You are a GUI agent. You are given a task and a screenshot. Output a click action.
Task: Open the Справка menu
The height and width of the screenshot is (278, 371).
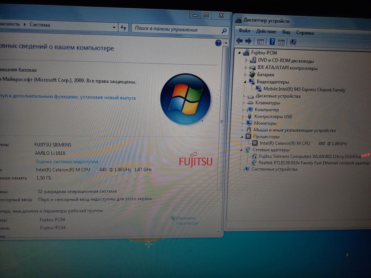click(305, 33)
